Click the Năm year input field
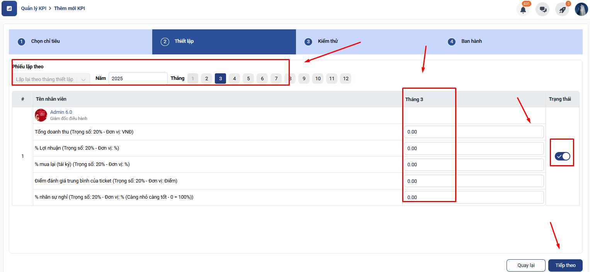 [138, 78]
